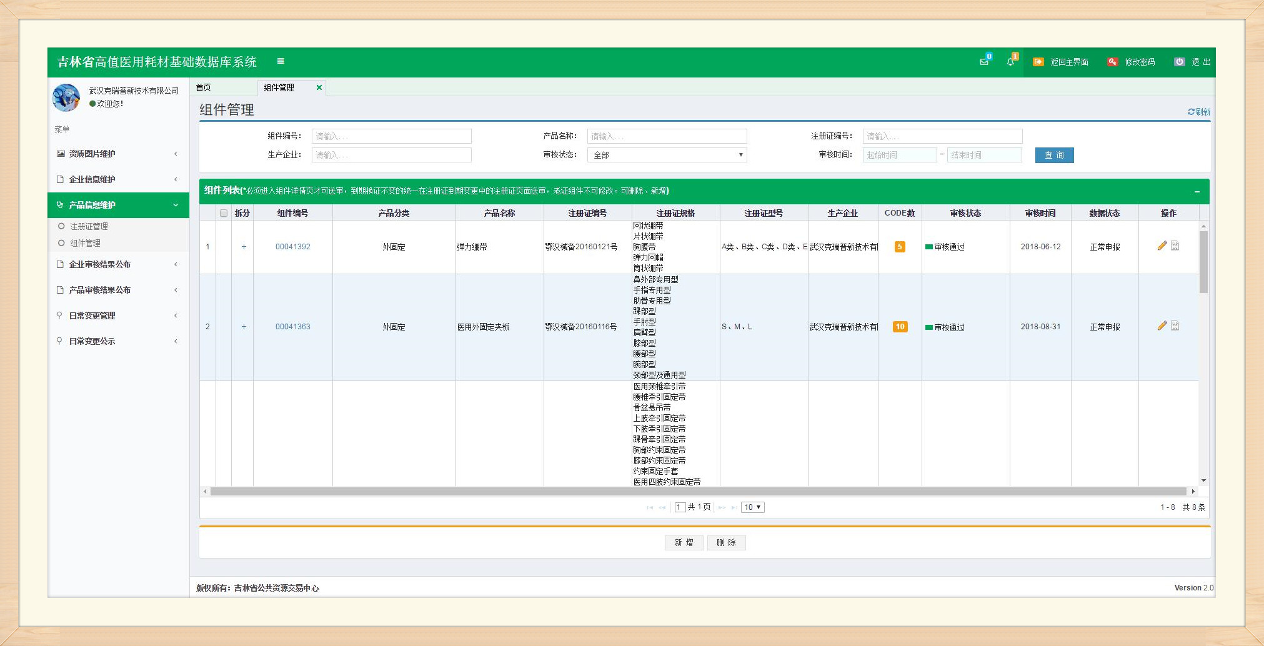Close the 组件管理 tab
The height and width of the screenshot is (646, 1264).
(319, 87)
